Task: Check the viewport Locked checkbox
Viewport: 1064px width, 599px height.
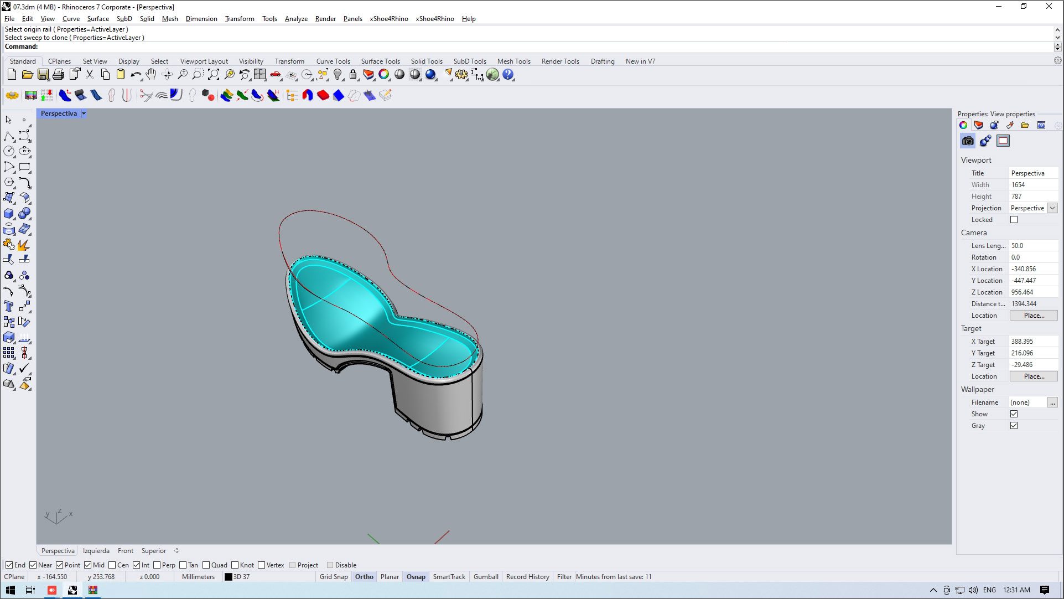Action: point(1014,220)
